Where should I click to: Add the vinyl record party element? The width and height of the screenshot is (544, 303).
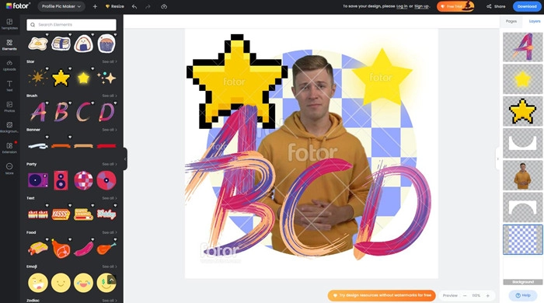tap(106, 180)
